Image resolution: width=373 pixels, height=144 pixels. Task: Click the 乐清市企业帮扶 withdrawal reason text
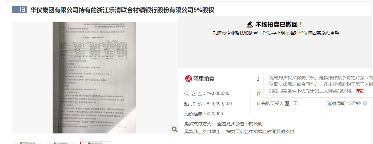276,33
